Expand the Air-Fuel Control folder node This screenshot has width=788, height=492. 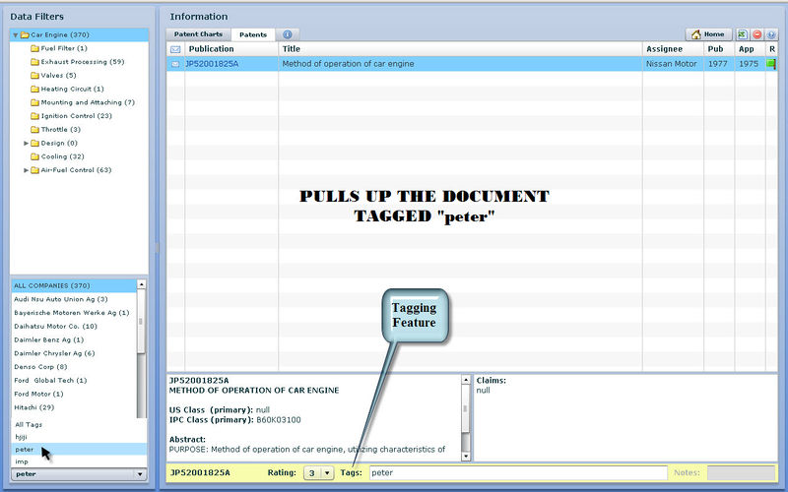pos(27,170)
